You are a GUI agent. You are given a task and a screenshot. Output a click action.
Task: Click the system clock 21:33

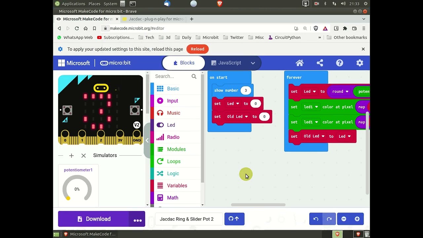pyautogui.click(x=354, y=4)
